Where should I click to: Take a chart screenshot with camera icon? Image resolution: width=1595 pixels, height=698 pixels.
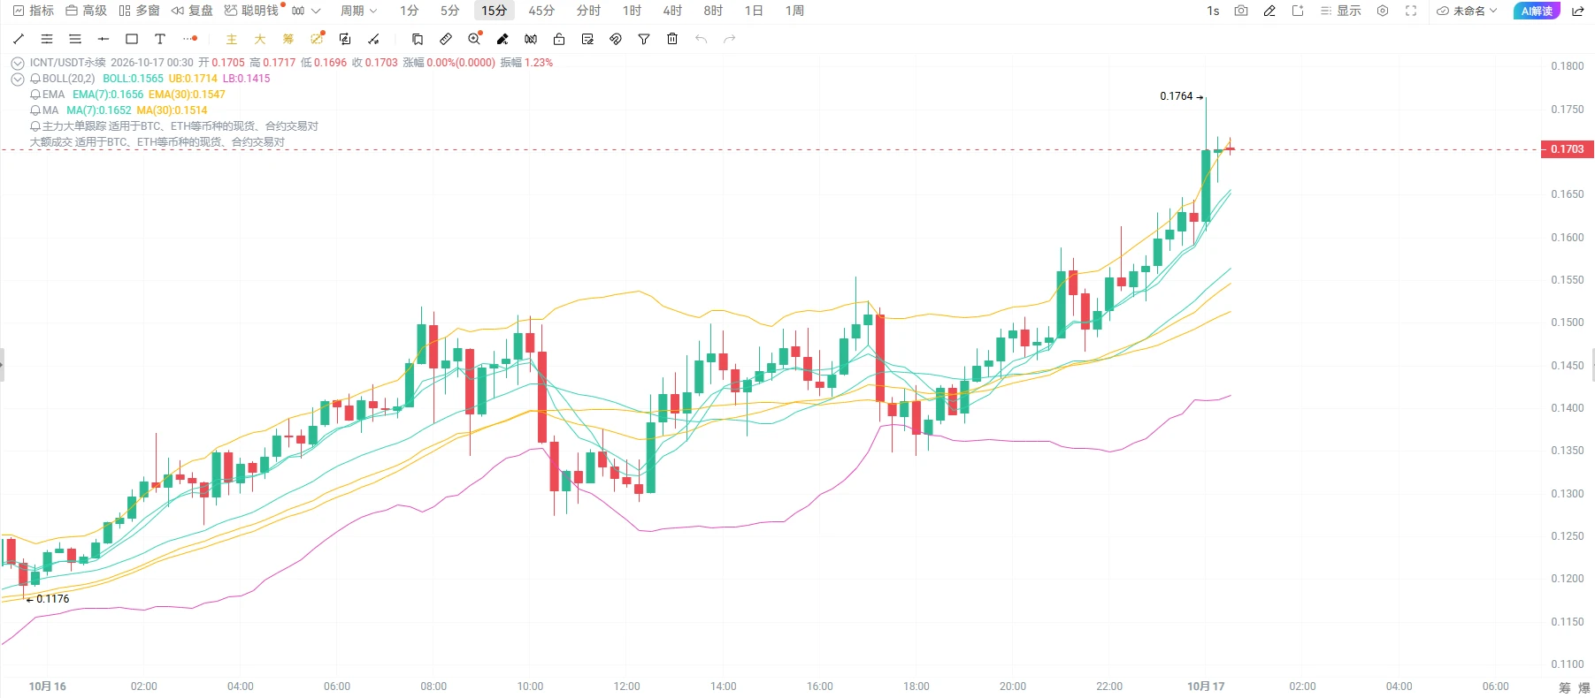1241,11
